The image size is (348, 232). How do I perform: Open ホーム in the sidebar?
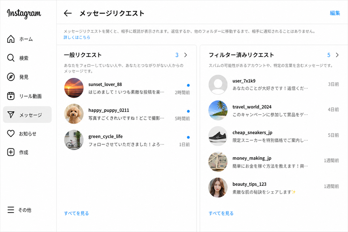(26, 39)
